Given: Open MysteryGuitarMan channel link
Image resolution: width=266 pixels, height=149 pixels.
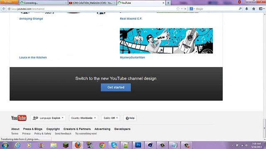Looking at the screenshot, I should pyautogui.click(x=132, y=58).
